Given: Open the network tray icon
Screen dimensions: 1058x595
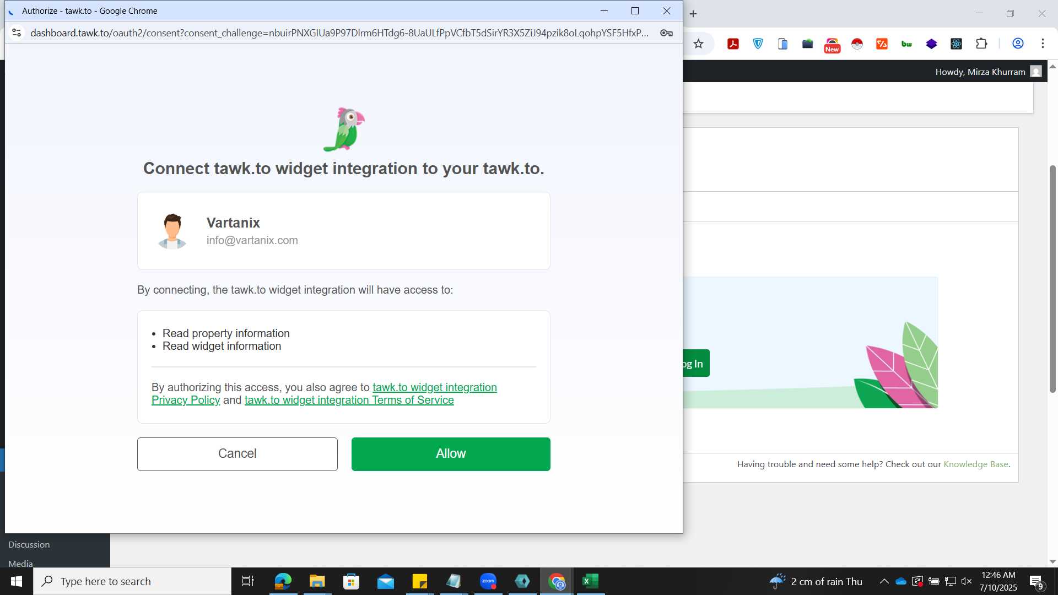Looking at the screenshot, I should pos(951,581).
